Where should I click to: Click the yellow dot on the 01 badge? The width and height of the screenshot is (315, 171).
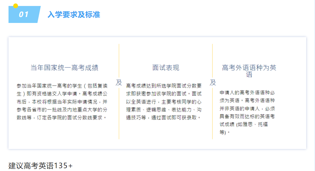[15, 6]
